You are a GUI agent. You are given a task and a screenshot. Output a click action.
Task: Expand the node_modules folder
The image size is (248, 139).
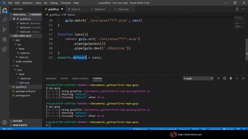click(14, 61)
